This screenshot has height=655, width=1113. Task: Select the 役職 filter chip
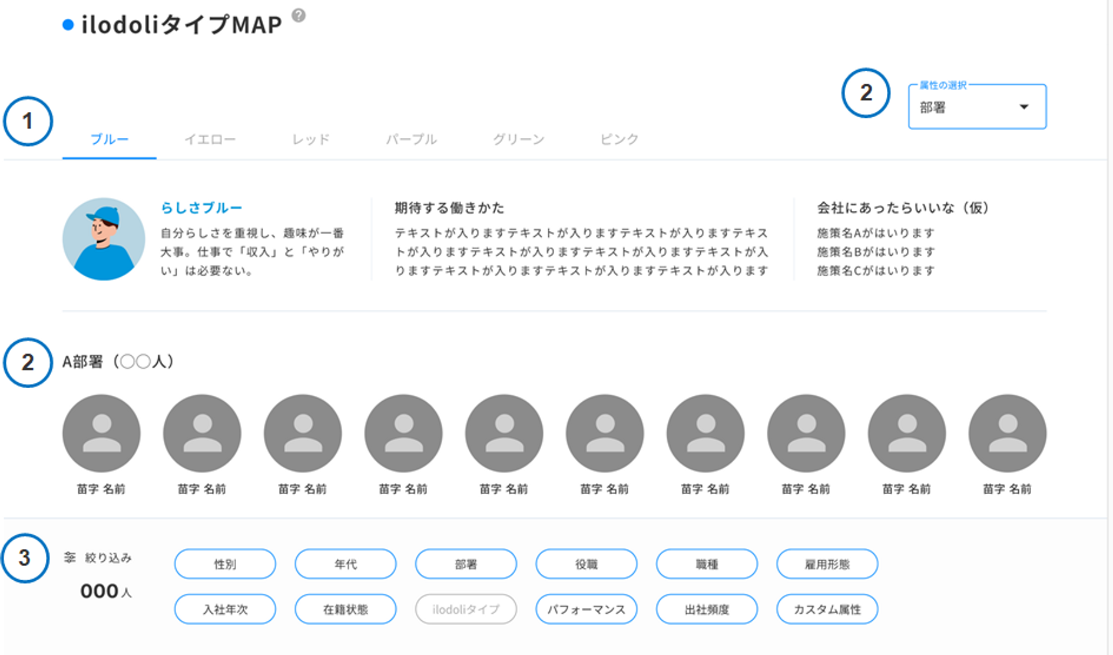(x=587, y=564)
